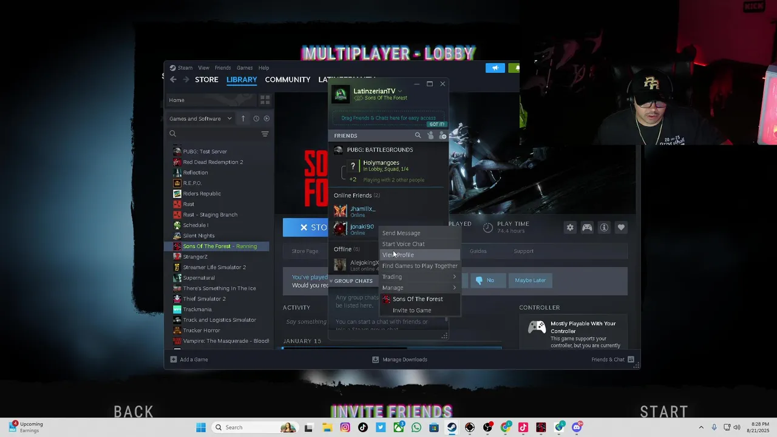Open the library advanced filter icon
777x437 pixels.
(x=265, y=134)
